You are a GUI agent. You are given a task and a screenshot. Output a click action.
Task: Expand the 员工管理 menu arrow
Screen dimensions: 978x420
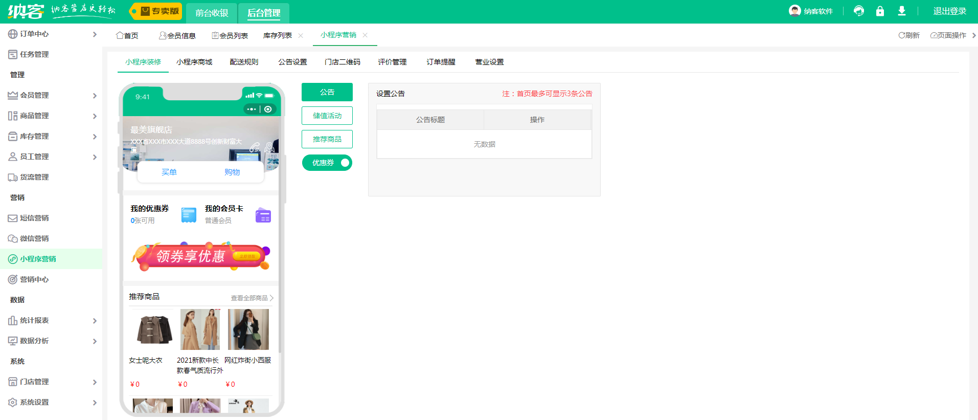[x=95, y=157]
